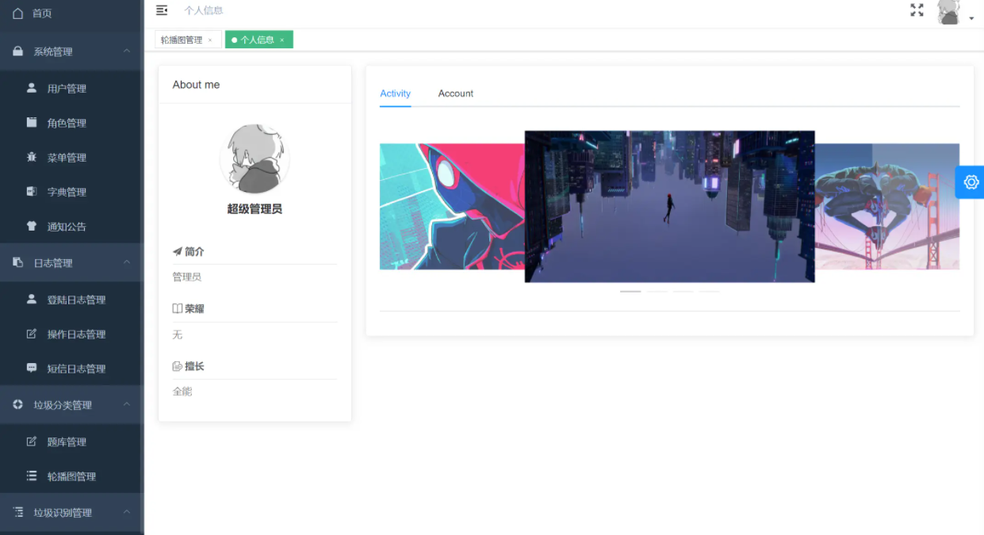Click the lock icon beside 系统管理
This screenshot has height=535, width=984.
click(18, 51)
